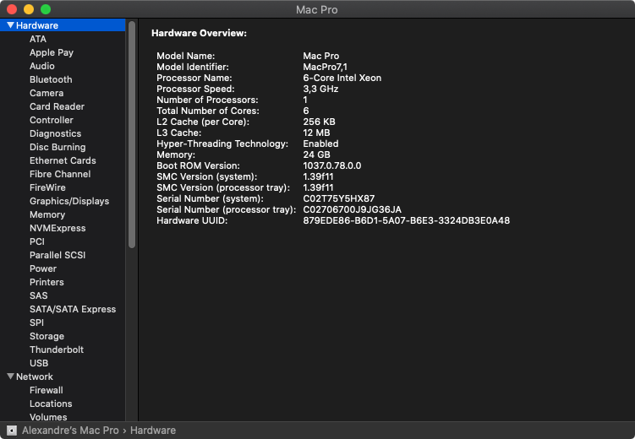The height and width of the screenshot is (439, 635).
Task: Select SAS entry
Action: [39, 295]
